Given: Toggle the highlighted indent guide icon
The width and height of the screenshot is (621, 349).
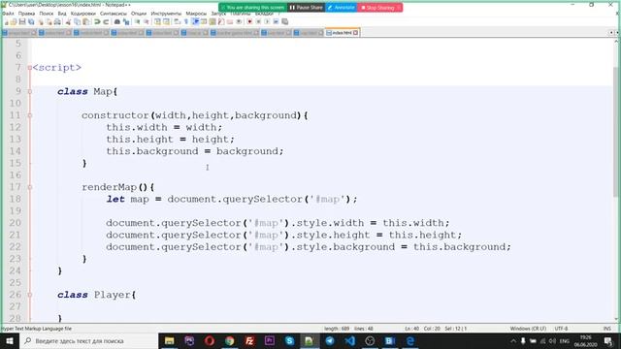Looking at the screenshot, I should (195, 21).
